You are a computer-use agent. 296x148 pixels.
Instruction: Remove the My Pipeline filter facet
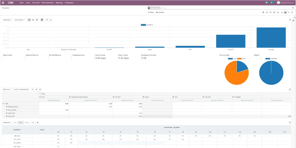[159, 8]
